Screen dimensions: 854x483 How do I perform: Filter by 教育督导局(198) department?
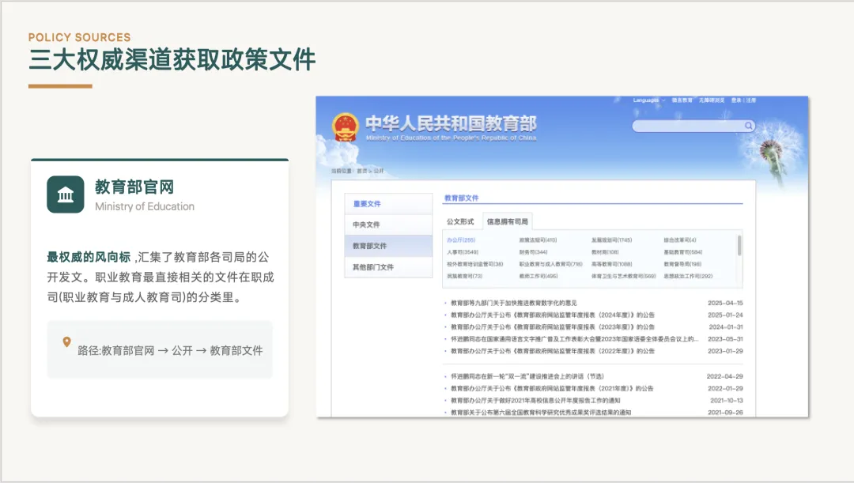coord(682,264)
